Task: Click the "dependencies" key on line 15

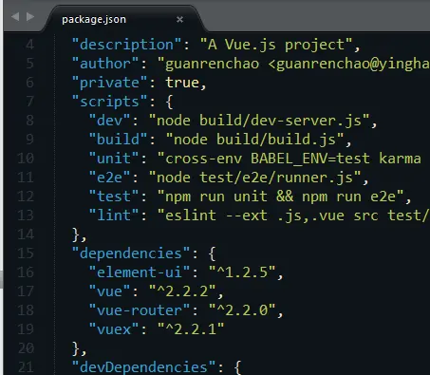Action: pyautogui.click(x=131, y=253)
